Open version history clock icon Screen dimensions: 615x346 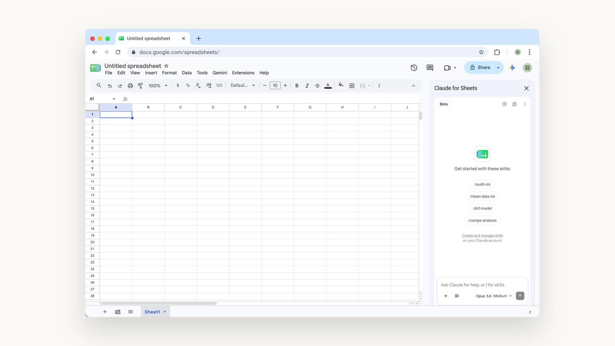[x=414, y=68]
